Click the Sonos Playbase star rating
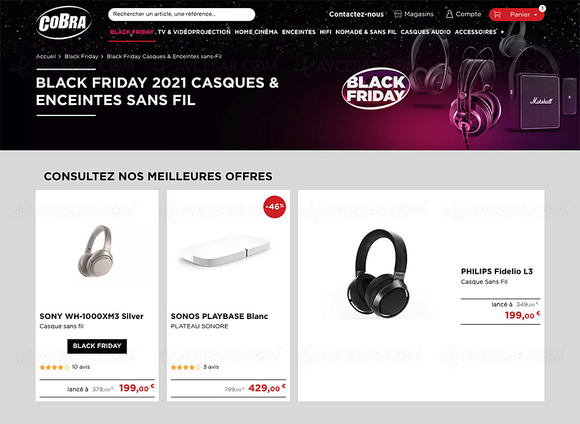 point(186,367)
